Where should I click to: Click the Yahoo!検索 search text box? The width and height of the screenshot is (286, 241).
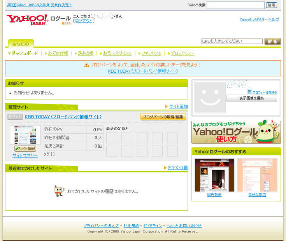click(235, 5)
